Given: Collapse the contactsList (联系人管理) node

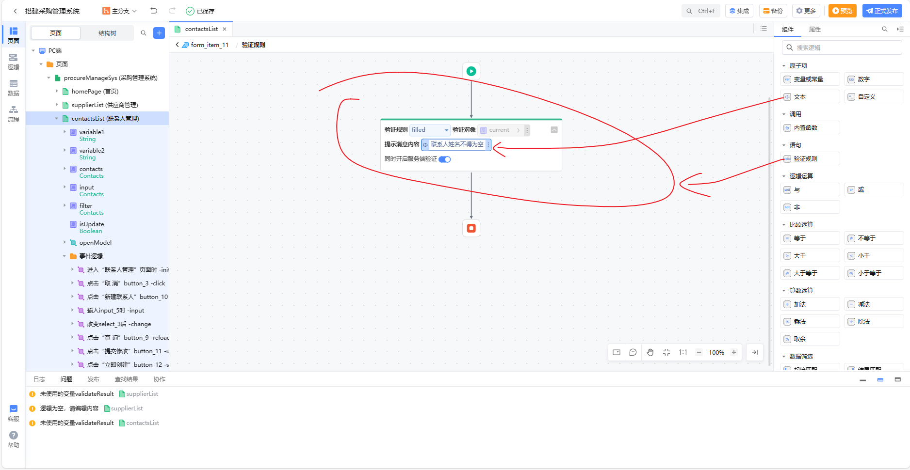Looking at the screenshot, I should coord(57,118).
